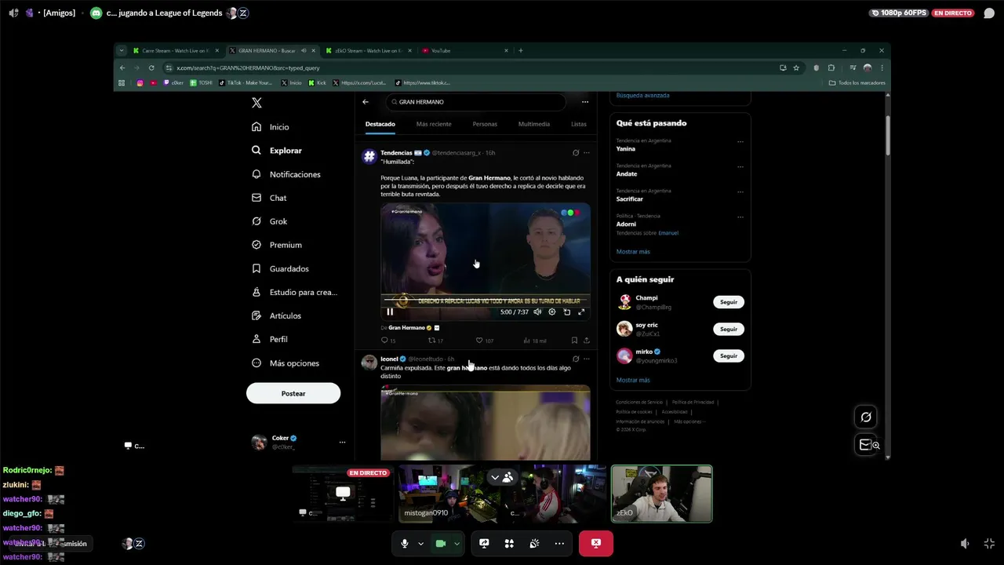1004x565 pixels.
Task: Open new browser tab plus button
Action: (521, 51)
